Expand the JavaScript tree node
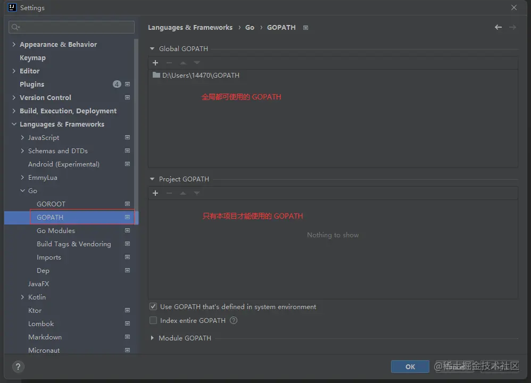Viewport: 531px width, 383px height. tap(22, 137)
